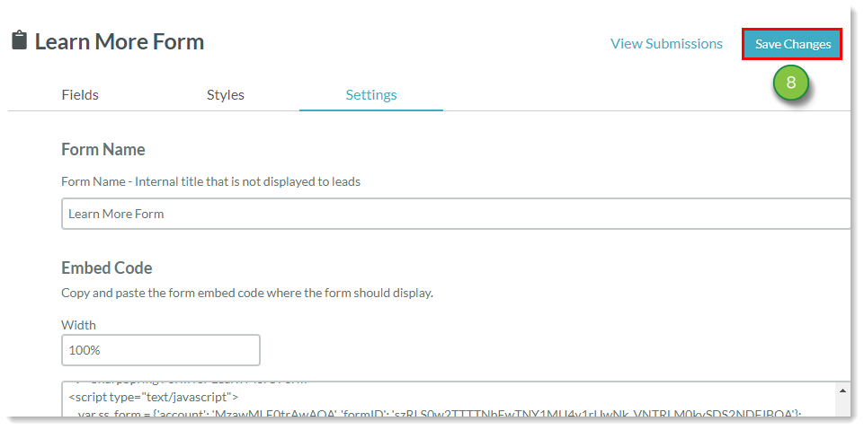Switch to the Fields tab
This screenshot has height=430, width=864.
[x=80, y=95]
